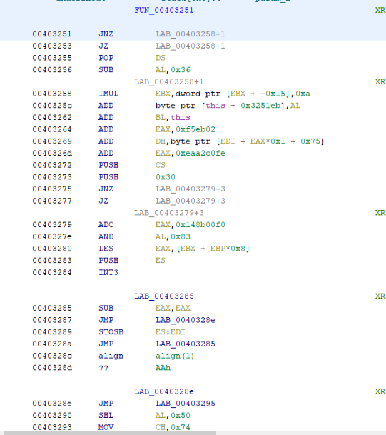
Task: Click the XREF marker beside LAB_0040328e
Action: 380,391
